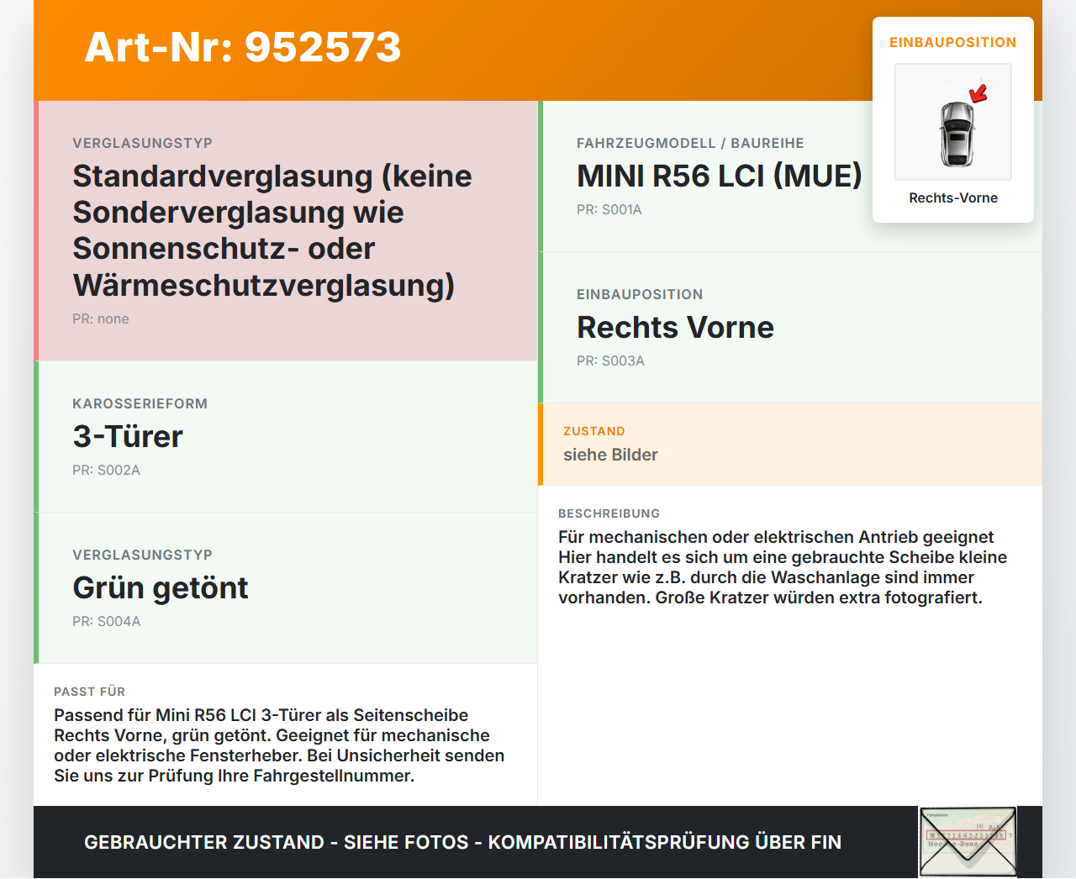The width and height of the screenshot is (1076, 879).
Task: Select the orange ZUSTAND indicator stripe
Action: (541, 445)
